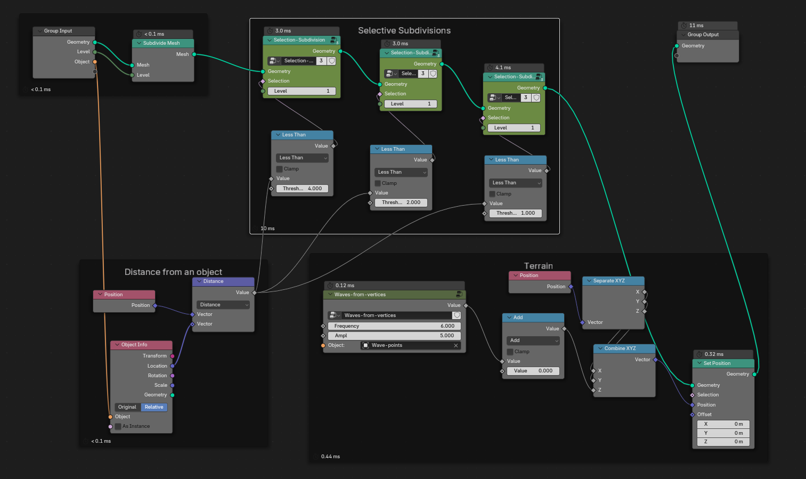Check As Instance in Object Info
Viewport: 806px width, 479px height.
(118, 426)
